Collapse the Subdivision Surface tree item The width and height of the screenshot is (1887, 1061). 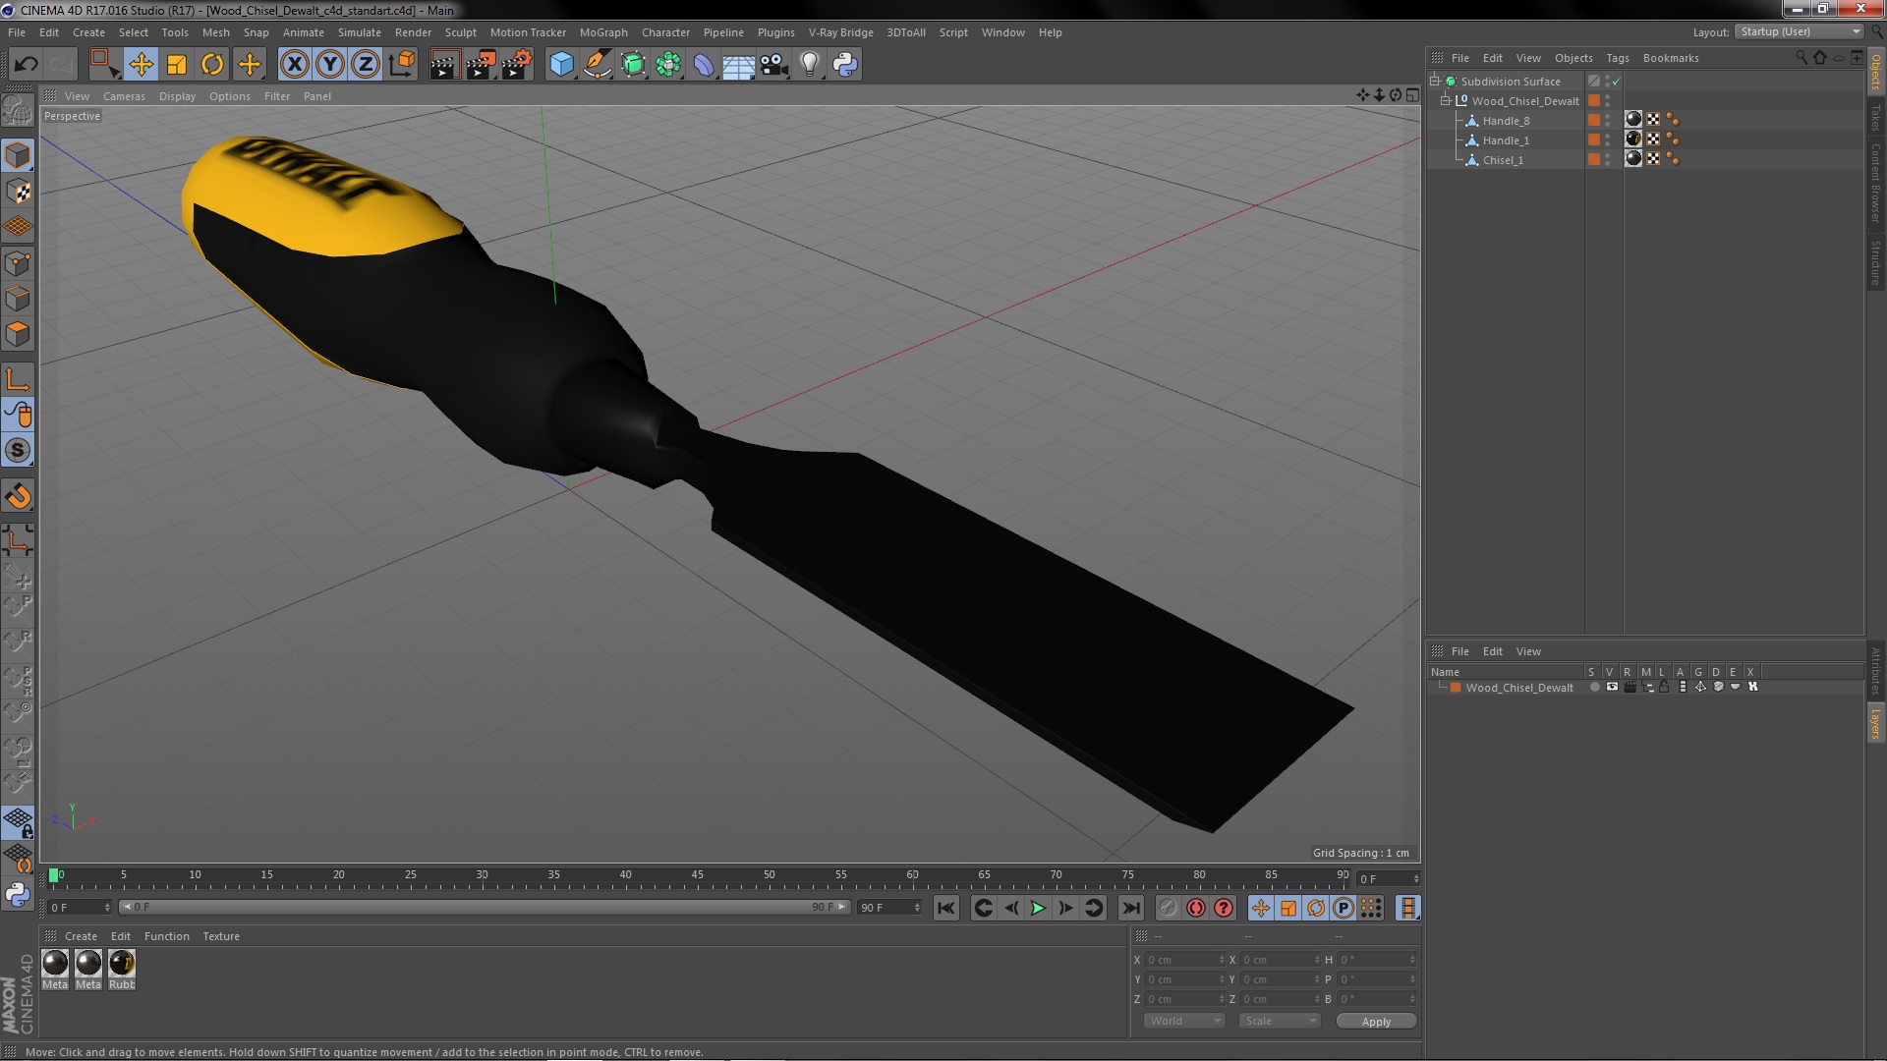pyautogui.click(x=1435, y=82)
